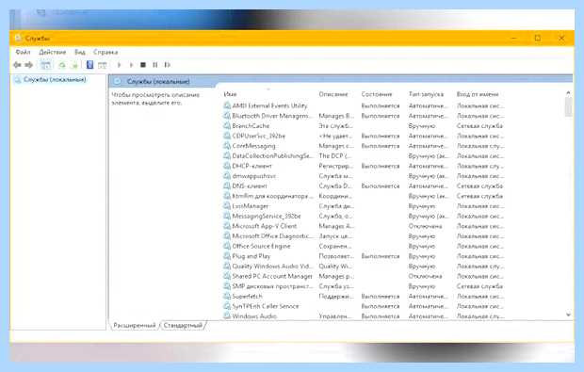The height and width of the screenshot is (372, 584).
Task: Select the Quality Windows Audio Video service name
Action: coord(272,267)
